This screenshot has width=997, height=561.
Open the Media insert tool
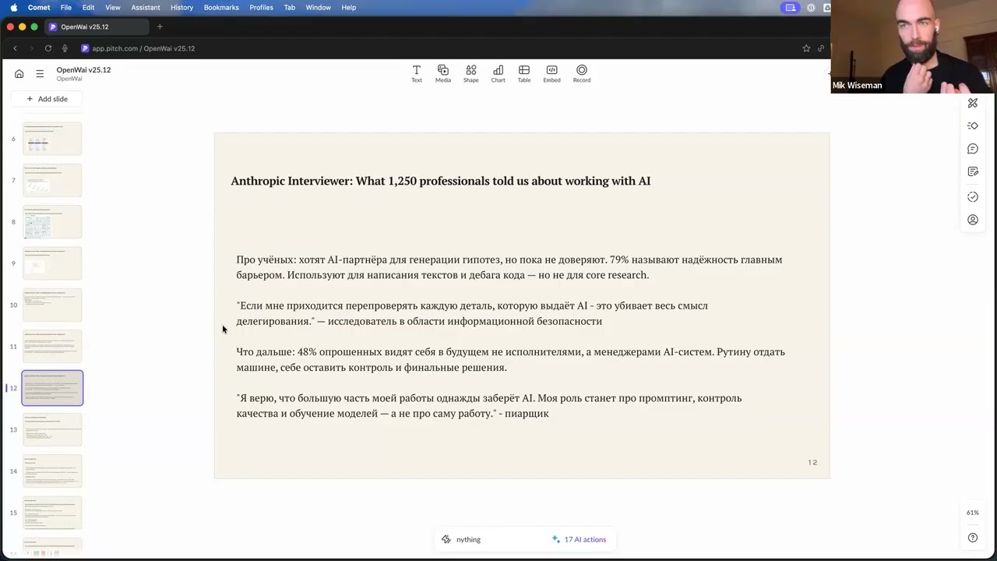click(443, 74)
